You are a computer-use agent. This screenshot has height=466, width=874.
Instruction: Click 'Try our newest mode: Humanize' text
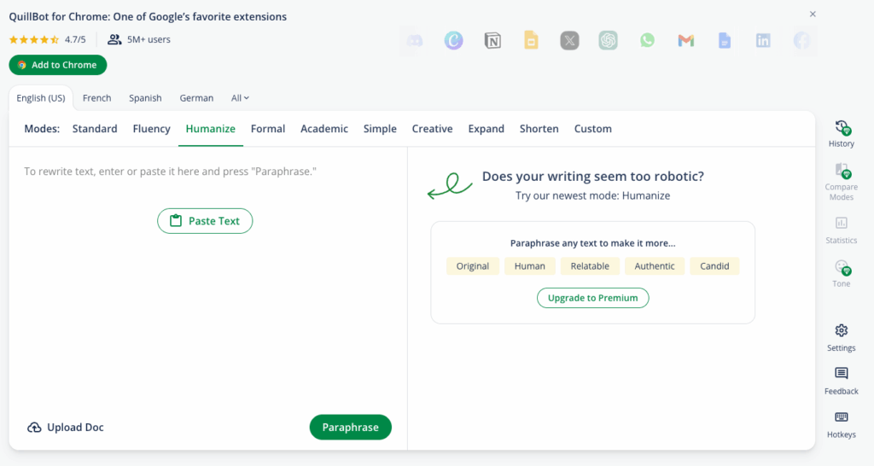tap(592, 195)
